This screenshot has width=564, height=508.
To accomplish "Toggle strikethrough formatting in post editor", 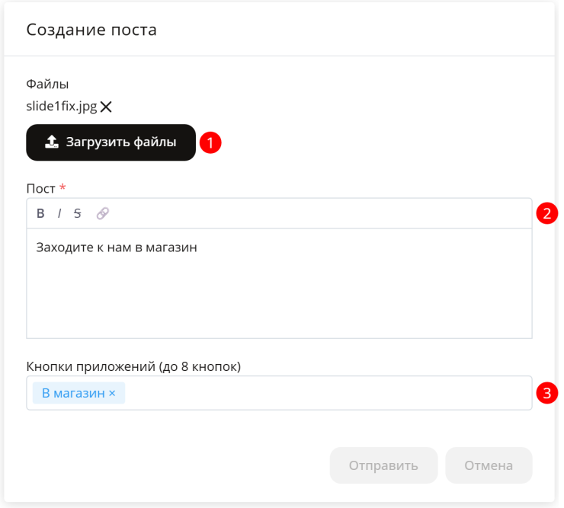I will (77, 213).
